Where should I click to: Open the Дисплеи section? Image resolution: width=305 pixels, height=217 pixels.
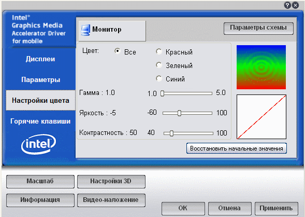pyautogui.click(x=40, y=59)
